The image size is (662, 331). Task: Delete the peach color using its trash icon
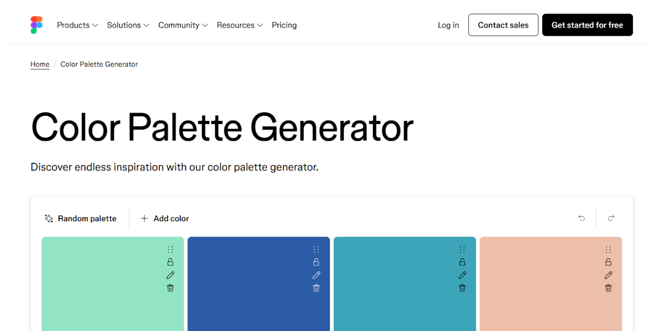pyautogui.click(x=608, y=287)
